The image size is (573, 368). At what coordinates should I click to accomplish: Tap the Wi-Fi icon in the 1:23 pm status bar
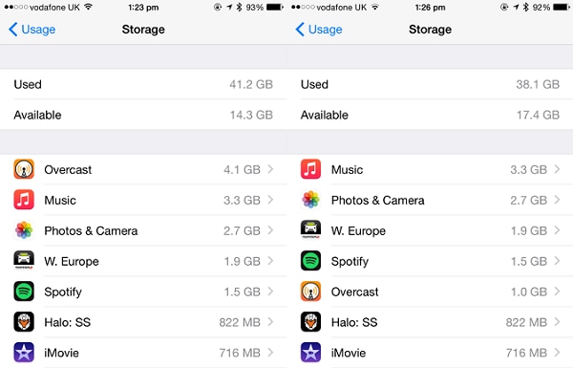(88, 7)
